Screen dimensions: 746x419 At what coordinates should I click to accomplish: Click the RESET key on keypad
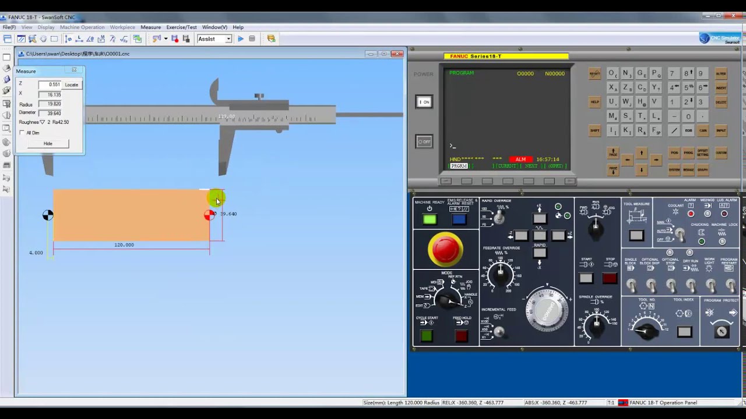tap(594, 74)
